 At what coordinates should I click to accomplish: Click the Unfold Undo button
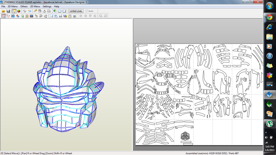coord(76,11)
